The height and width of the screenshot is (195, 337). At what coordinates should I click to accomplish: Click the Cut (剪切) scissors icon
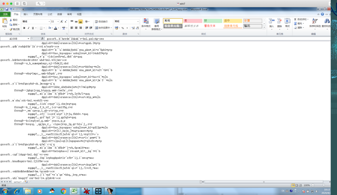coord(11,20)
